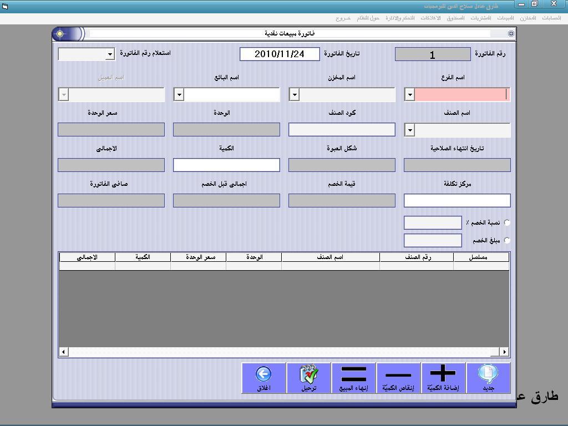The height and width of the screenshot is (426, 568).
Task: Open the خروج menu item
Action: [343, 18]
